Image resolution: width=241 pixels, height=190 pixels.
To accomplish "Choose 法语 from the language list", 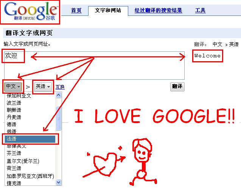I will [x=30, y=139].
